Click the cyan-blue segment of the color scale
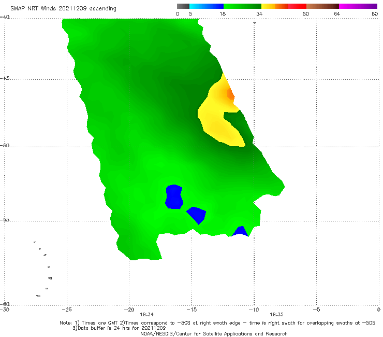This screenshot has width=383, height=337. [x=206, y=6]
